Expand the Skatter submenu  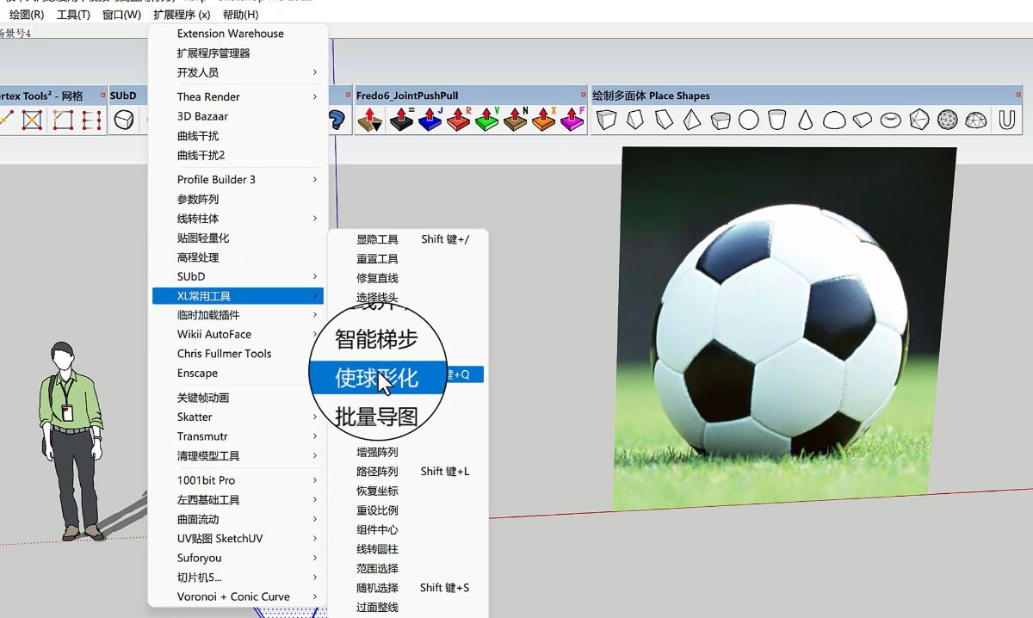tap(238, 417)
